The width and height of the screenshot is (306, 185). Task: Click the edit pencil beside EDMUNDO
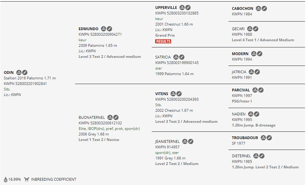point(110,29)
